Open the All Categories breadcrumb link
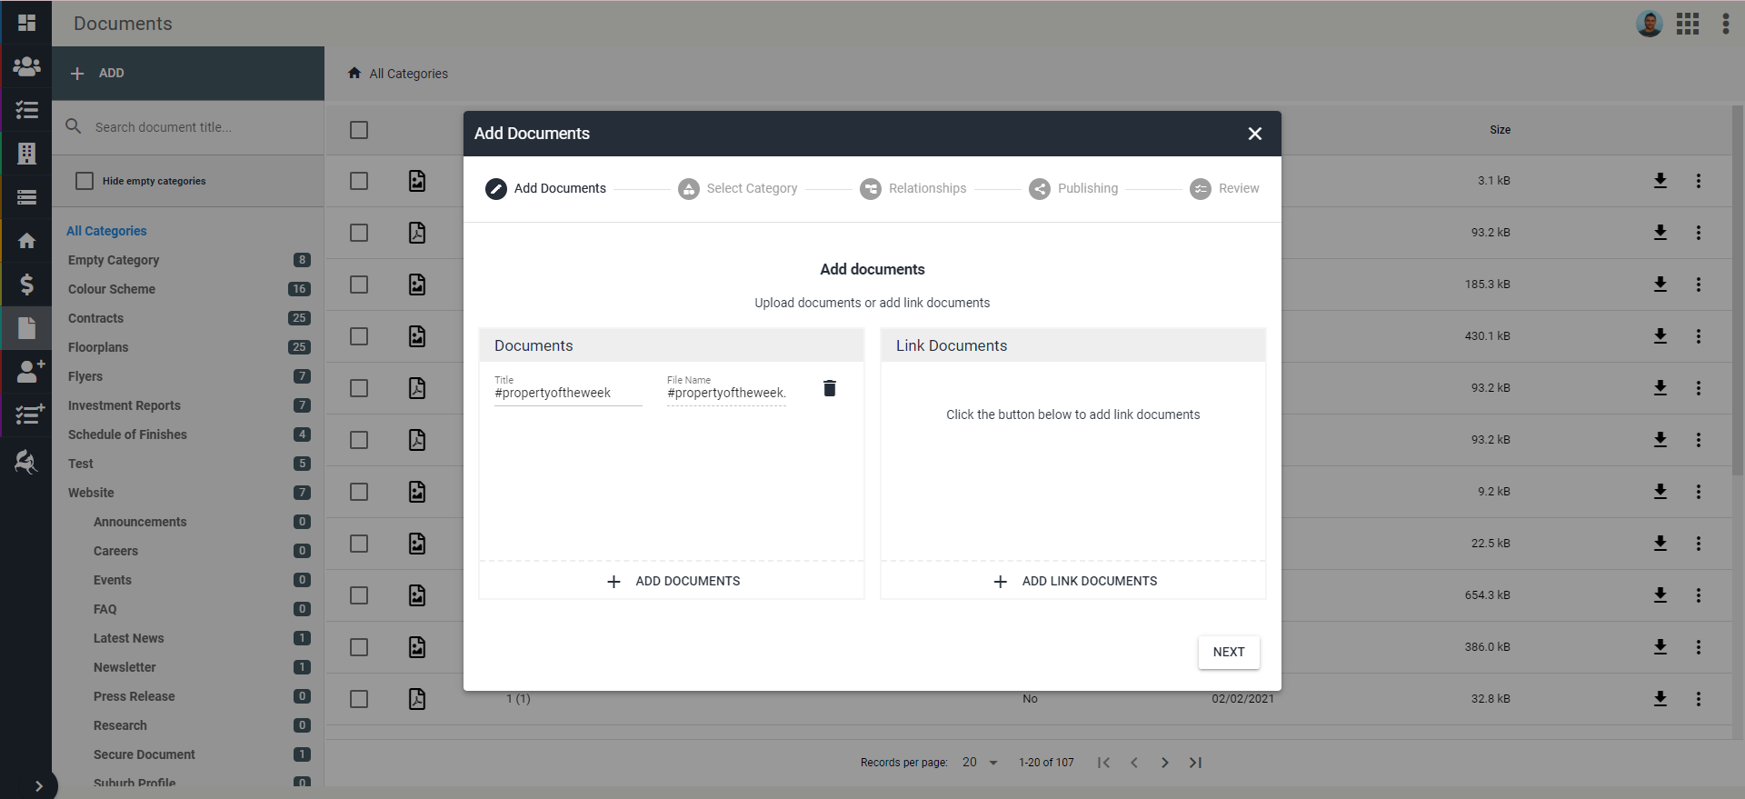This screenshot has height=799, width=1745. click(x=408, y=74)
